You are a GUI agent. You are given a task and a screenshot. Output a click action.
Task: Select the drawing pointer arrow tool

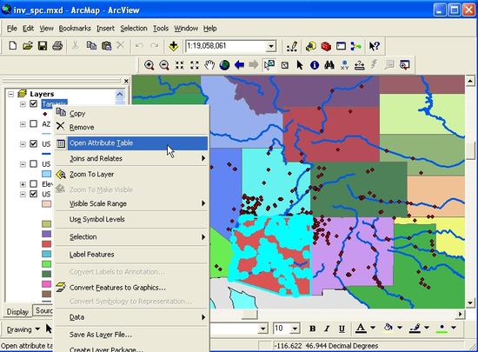click(49, 329)
